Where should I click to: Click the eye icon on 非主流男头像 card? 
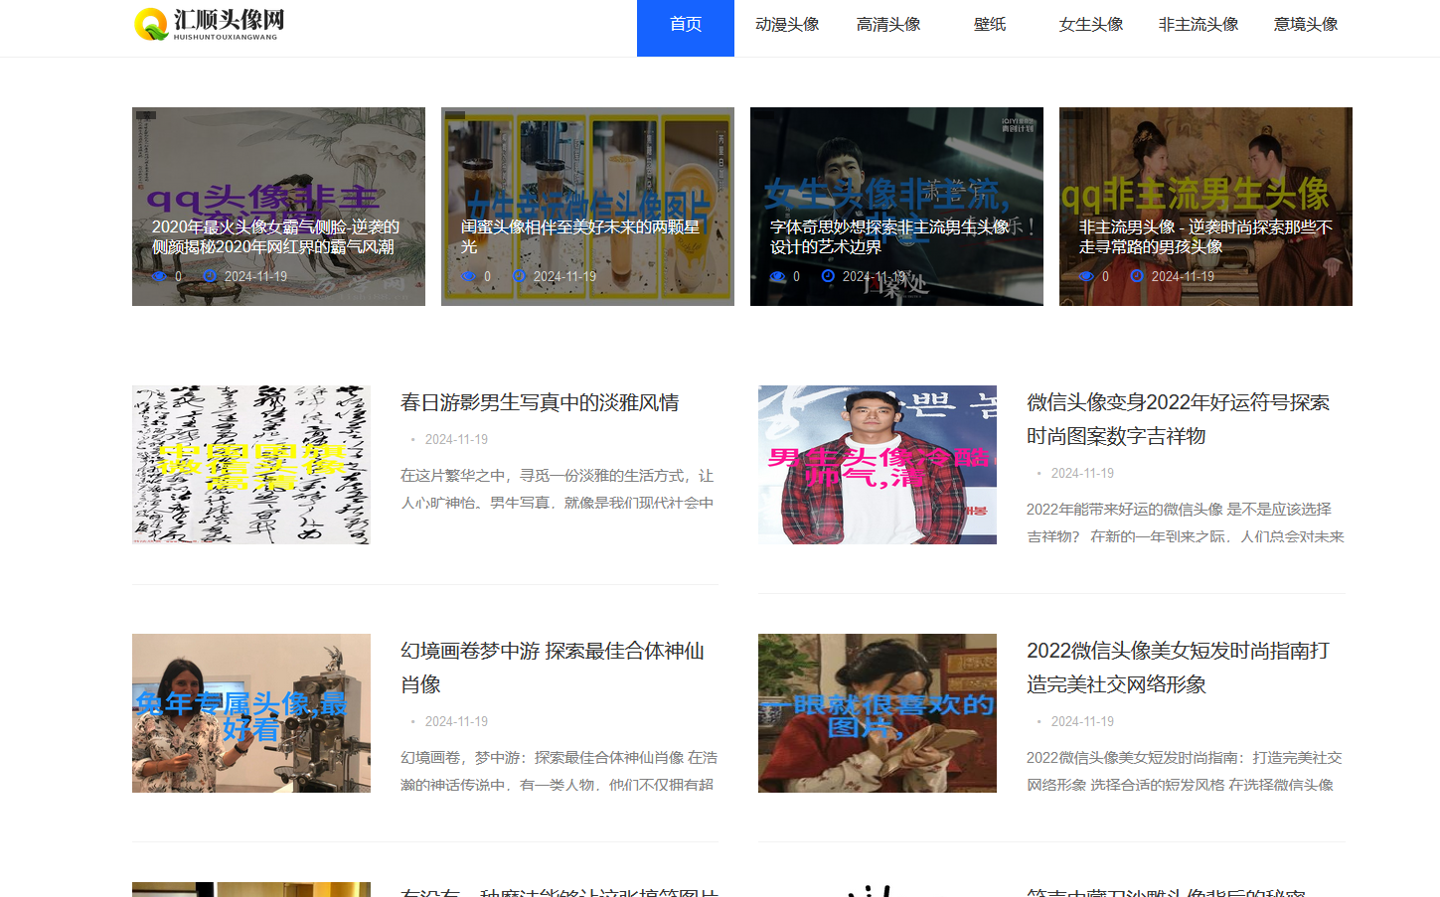tap(1086, 276)
